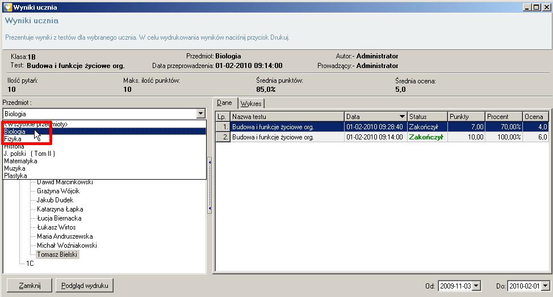Open the Do date dropdown arrow
The height and width of the screenshot is (297, 553).
tap(546, 286)
